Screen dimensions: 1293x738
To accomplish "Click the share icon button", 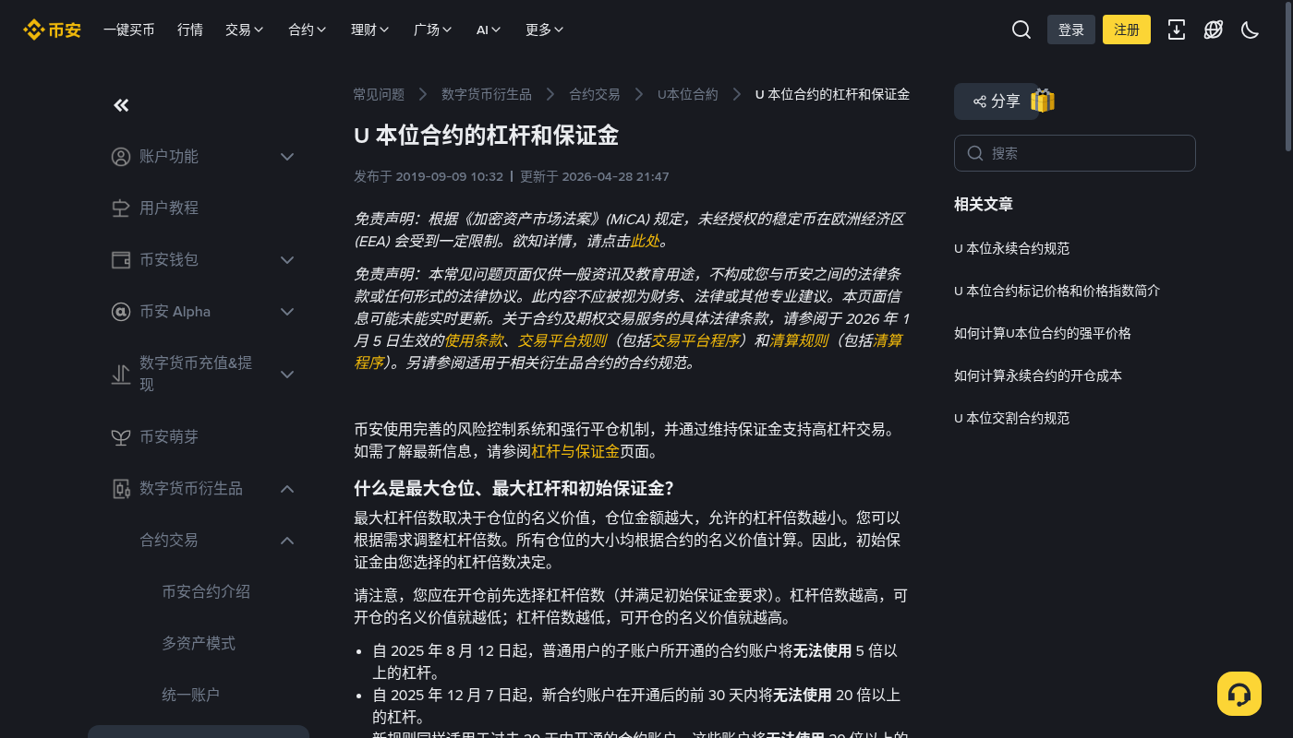I will pyautogui.click(x=997, y=101).
